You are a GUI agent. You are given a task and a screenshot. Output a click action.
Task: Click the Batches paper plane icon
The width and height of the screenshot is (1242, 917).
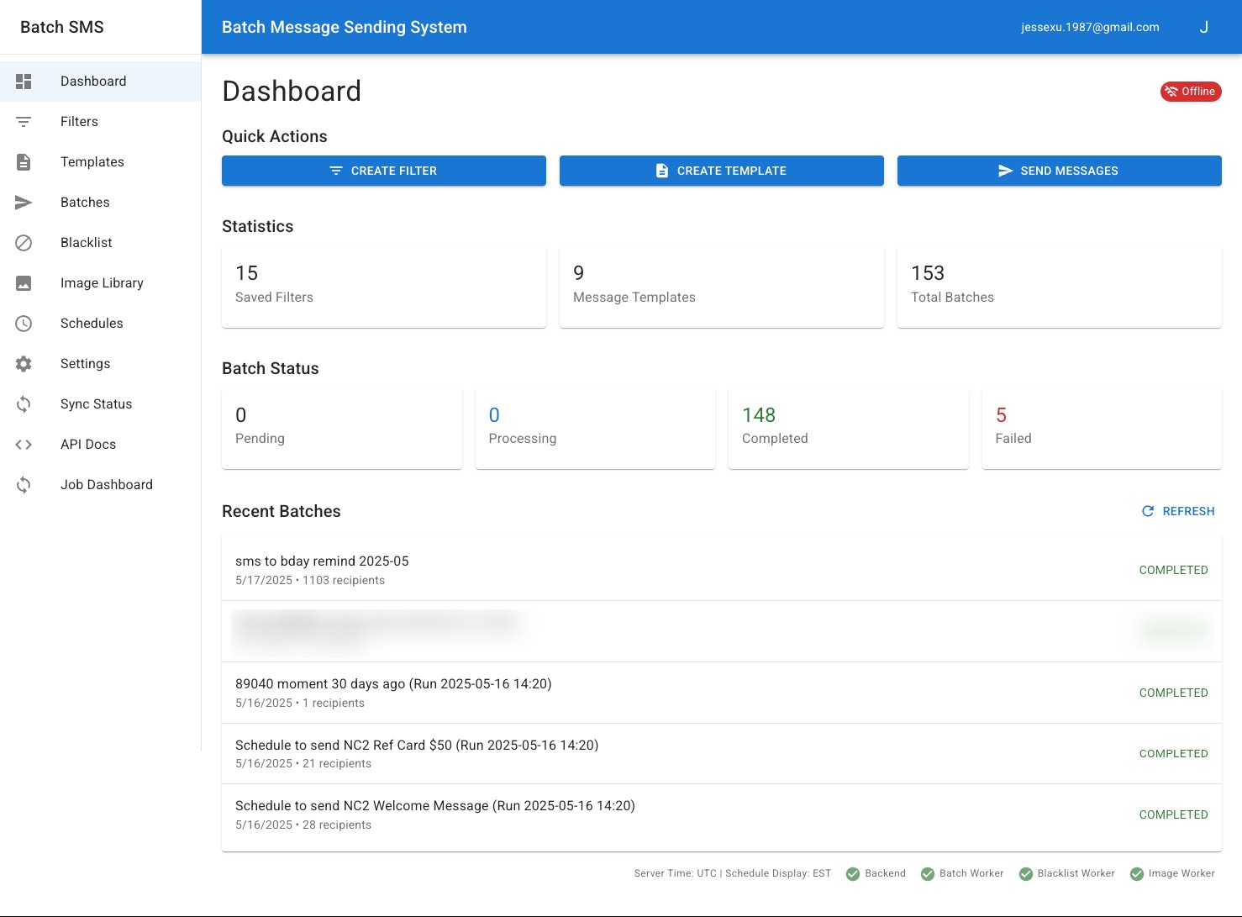click(x=24, y=203)
